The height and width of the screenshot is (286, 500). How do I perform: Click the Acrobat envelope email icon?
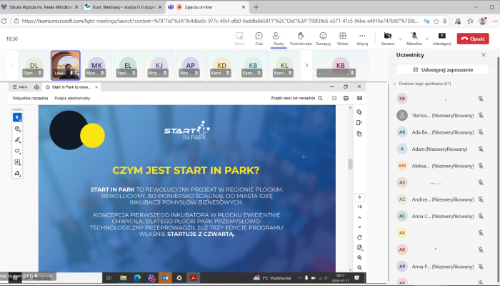tap(359, 99)
